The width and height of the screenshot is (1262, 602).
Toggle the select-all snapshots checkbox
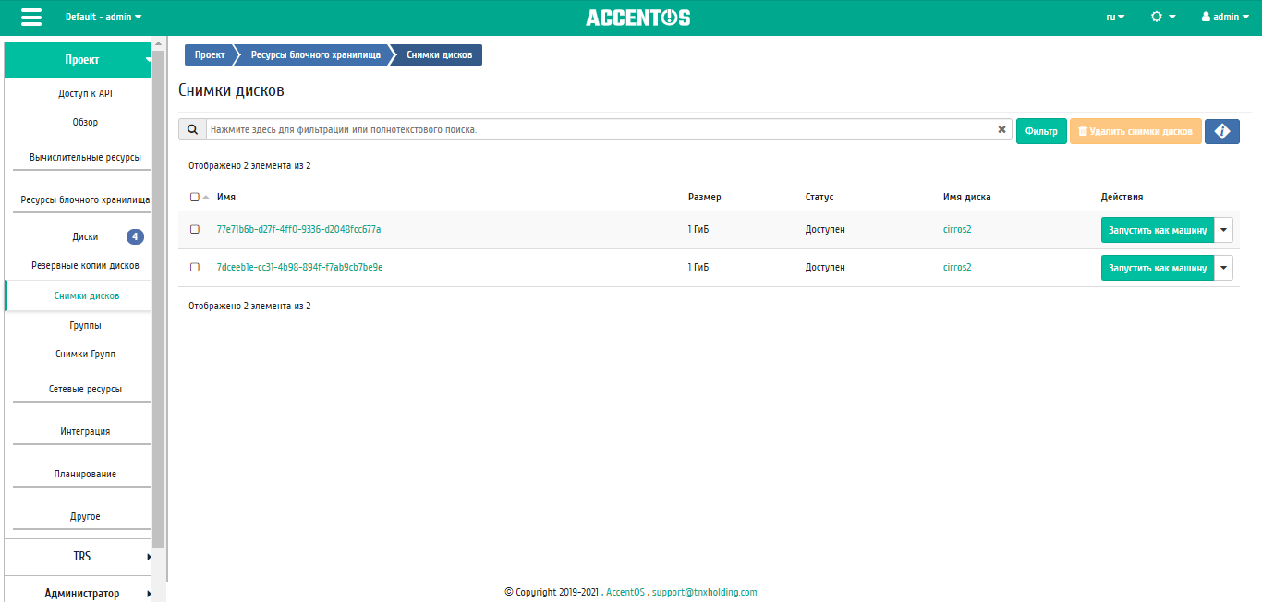(194, 197)
